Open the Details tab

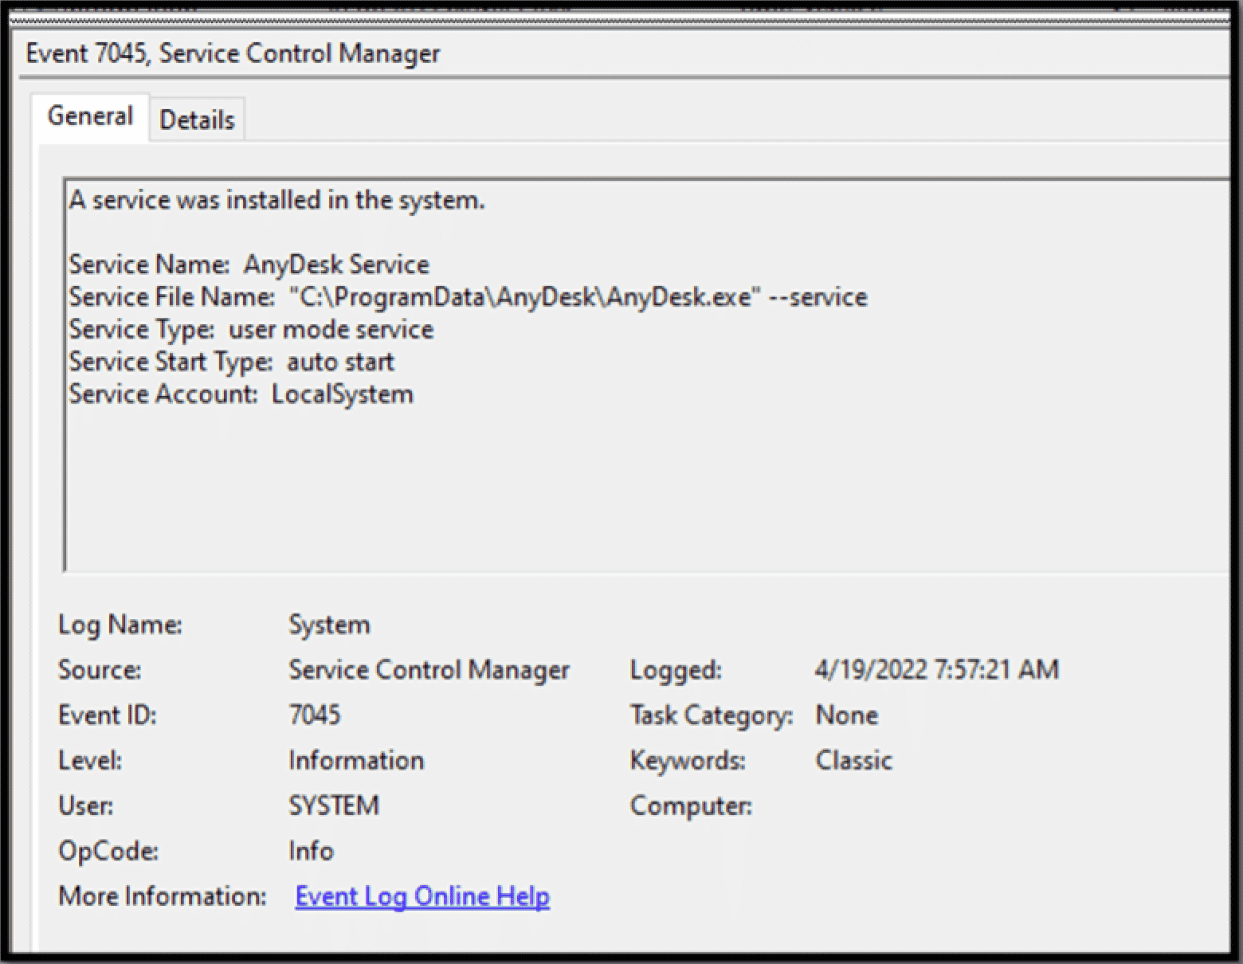(197, 120)
